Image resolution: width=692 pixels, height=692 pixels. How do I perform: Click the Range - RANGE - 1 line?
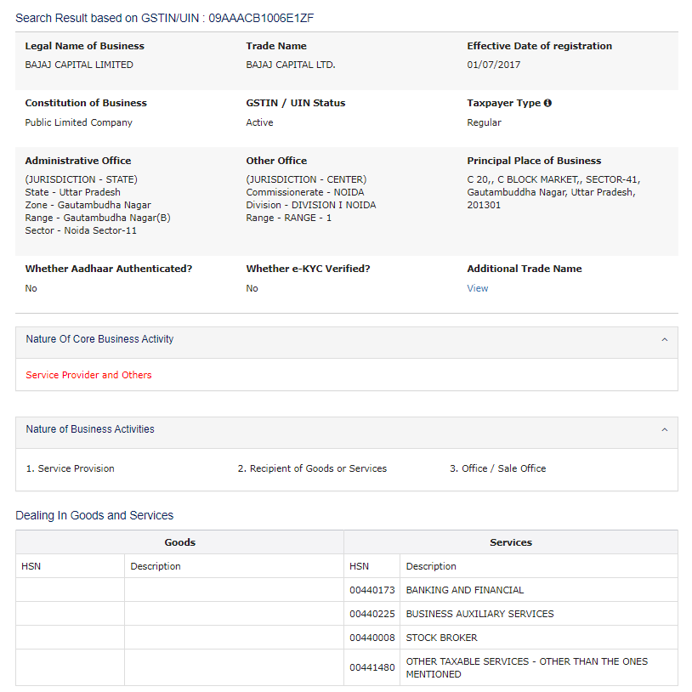tap(289, 218)
